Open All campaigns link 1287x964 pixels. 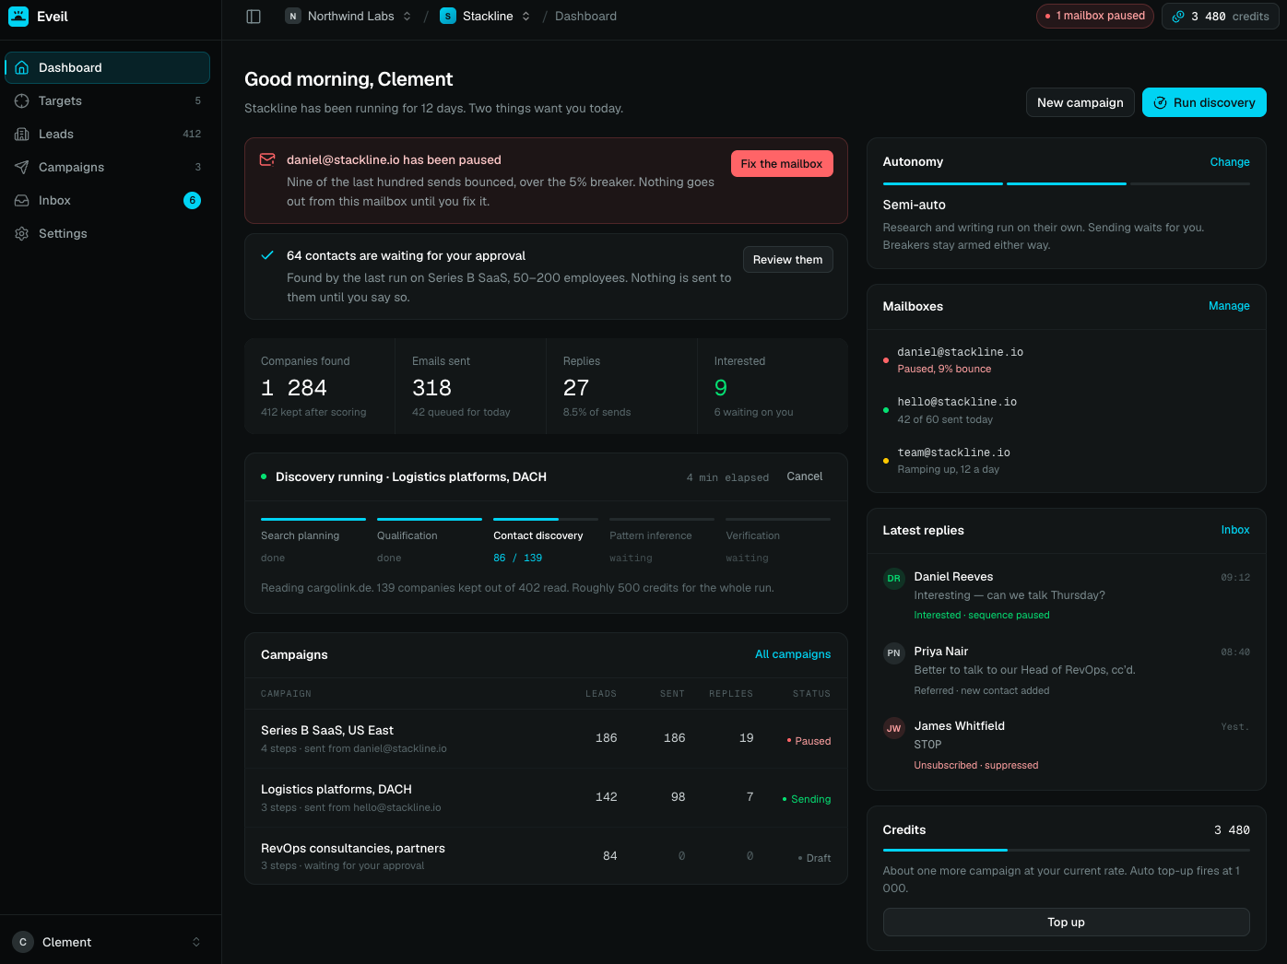793,654
